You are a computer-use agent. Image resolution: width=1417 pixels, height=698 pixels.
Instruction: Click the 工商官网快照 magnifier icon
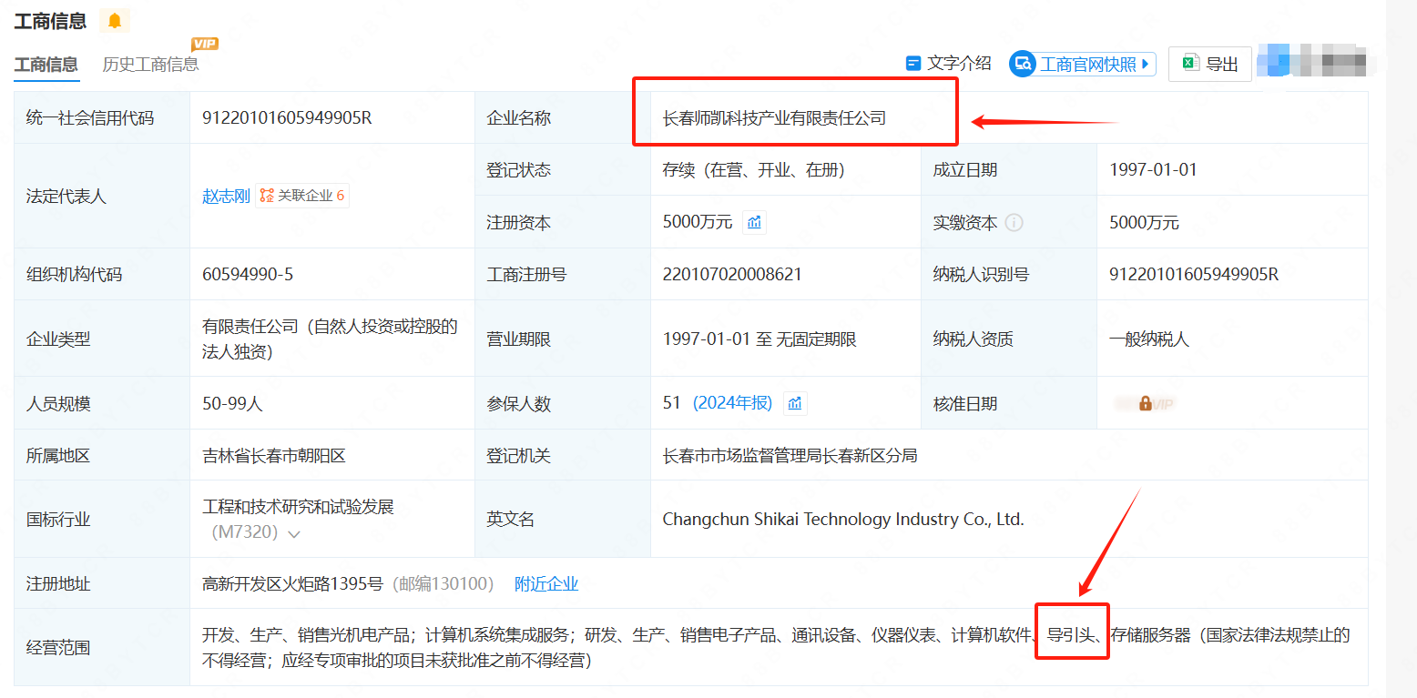(x=1023, y=64)
